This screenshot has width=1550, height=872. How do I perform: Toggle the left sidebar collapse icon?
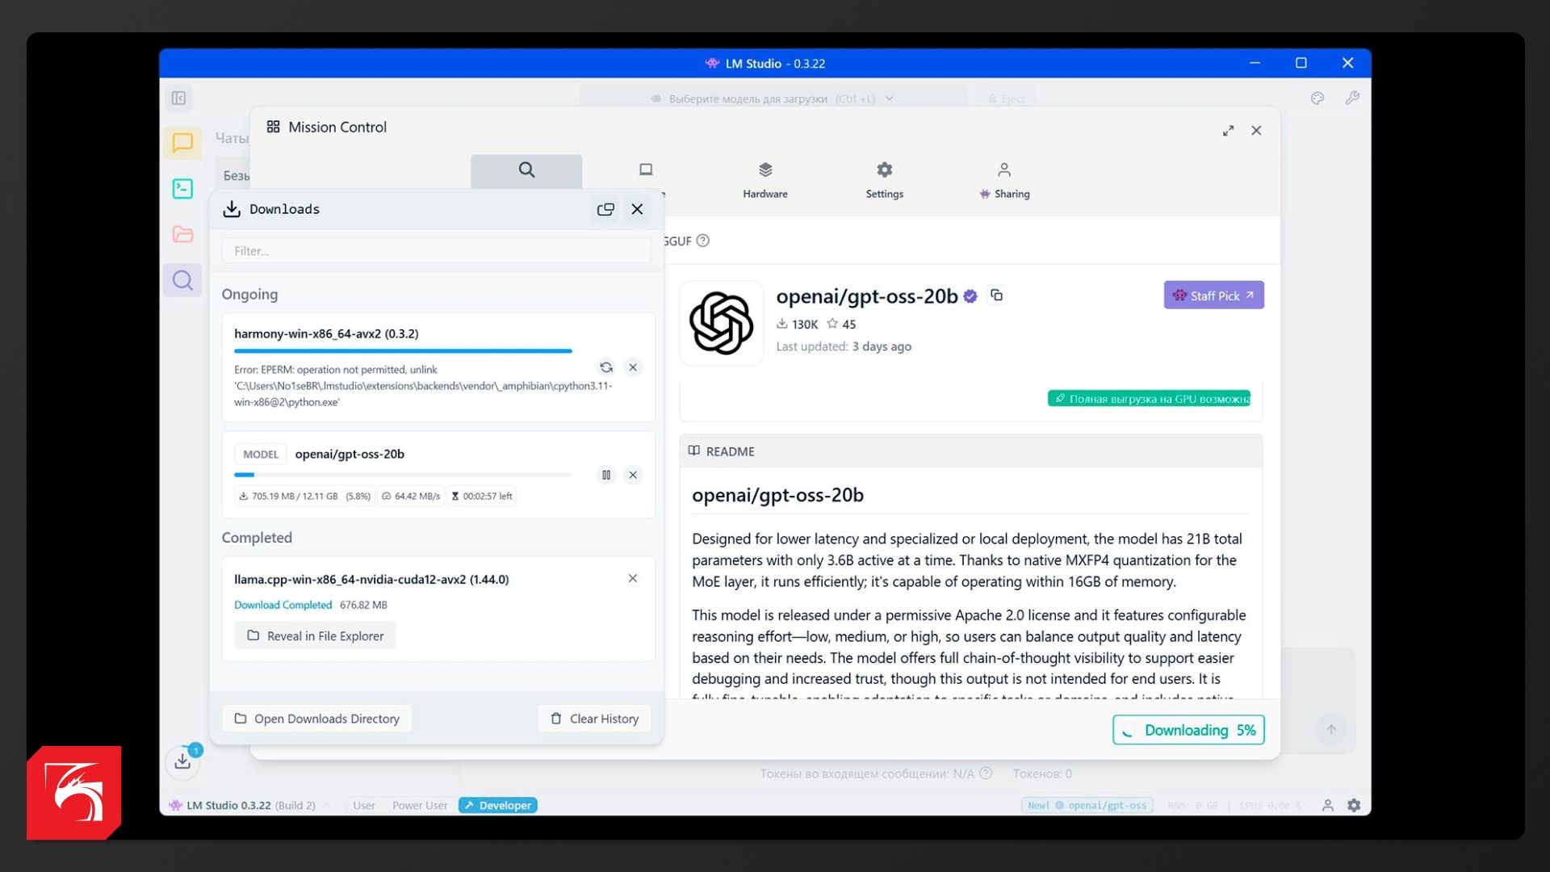point(179,99)
